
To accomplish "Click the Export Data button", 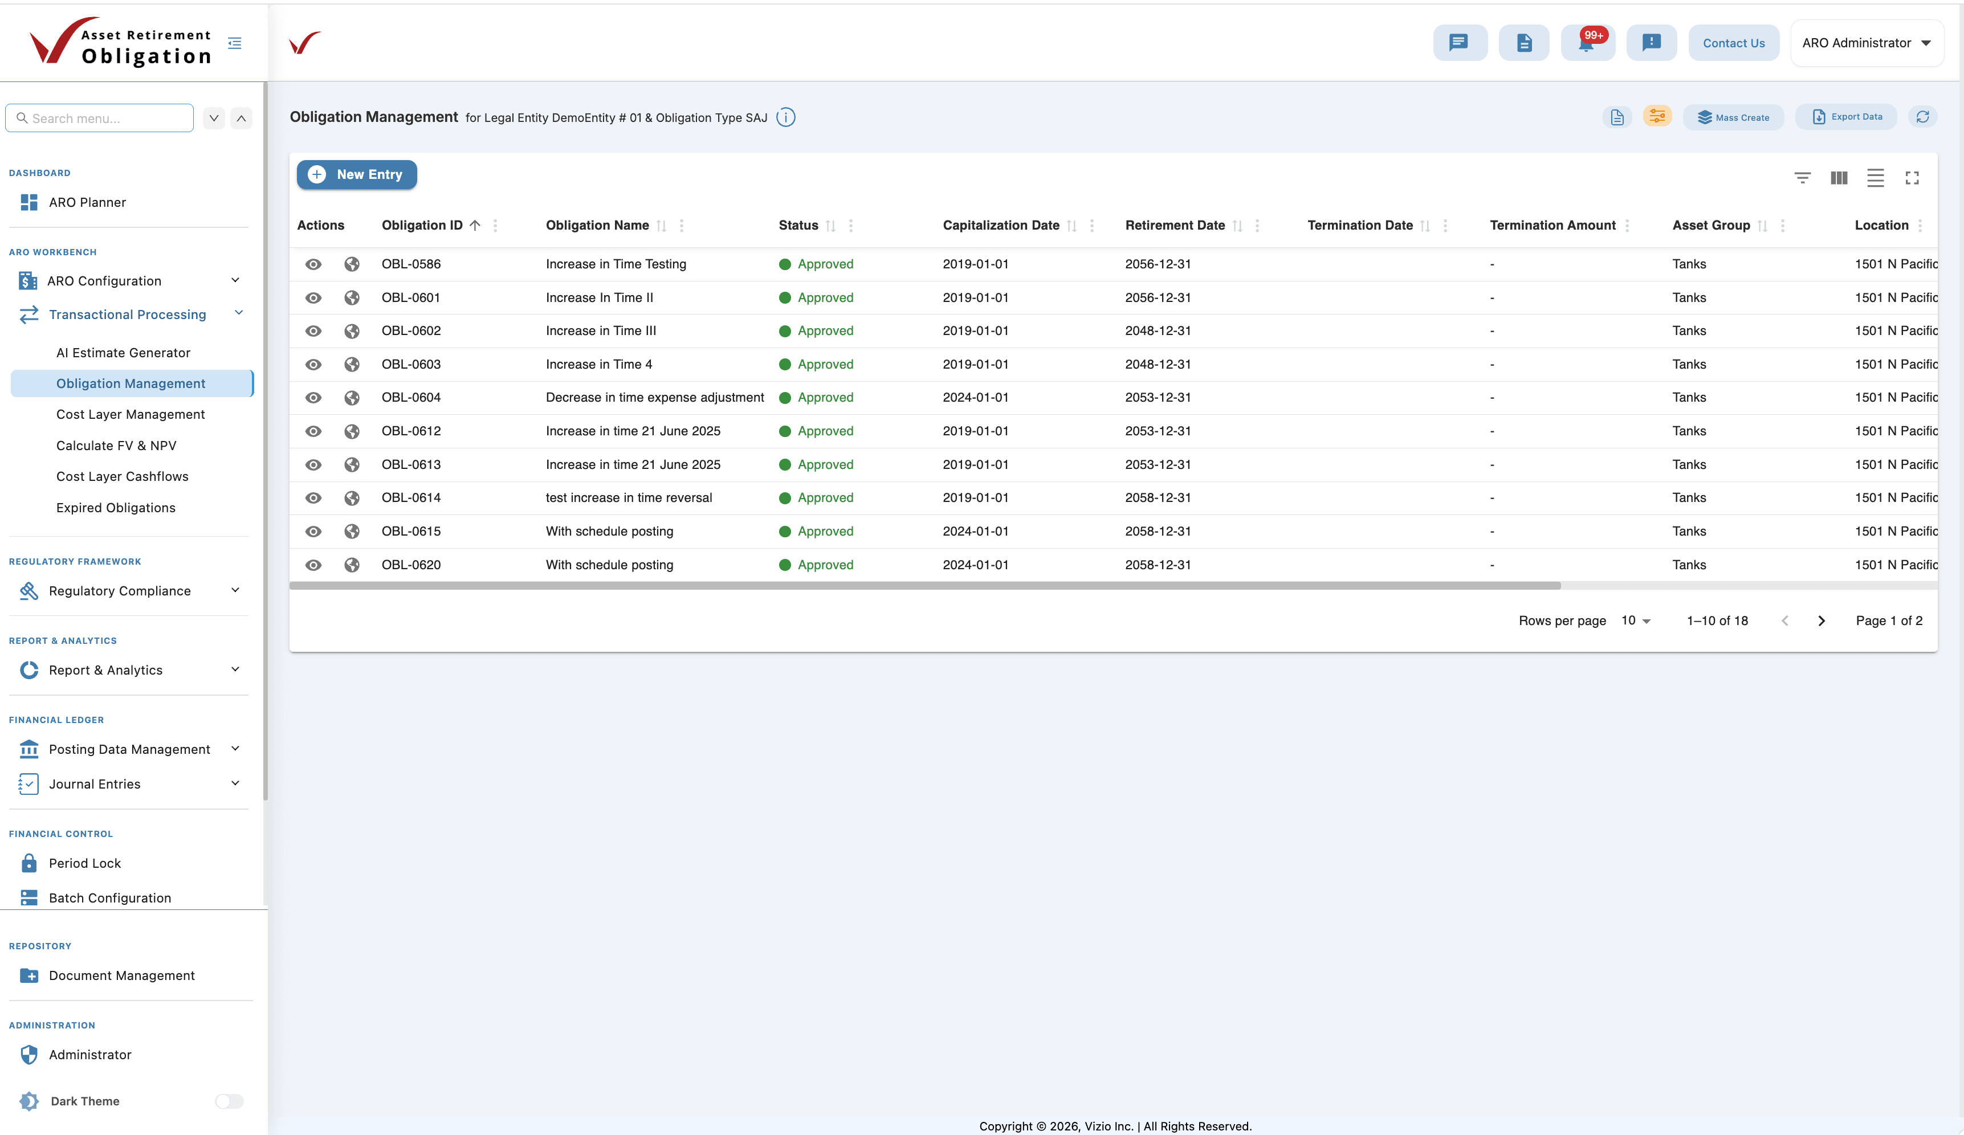I will (x=1847, y=117).
